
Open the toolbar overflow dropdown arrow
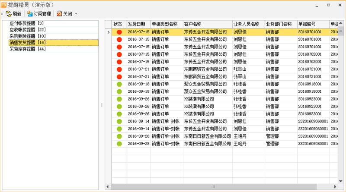pos(76,14)
